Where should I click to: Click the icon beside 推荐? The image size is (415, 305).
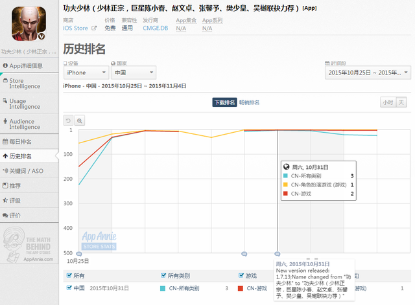5,185
